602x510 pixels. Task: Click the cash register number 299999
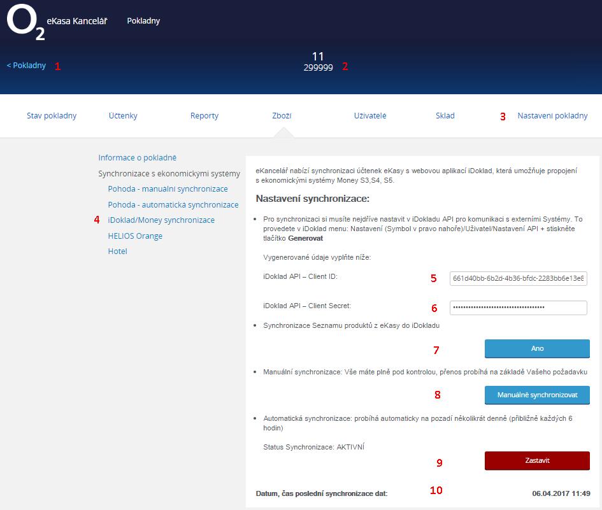(319, 67)
